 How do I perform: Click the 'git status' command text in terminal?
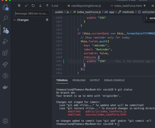[125, 90]
